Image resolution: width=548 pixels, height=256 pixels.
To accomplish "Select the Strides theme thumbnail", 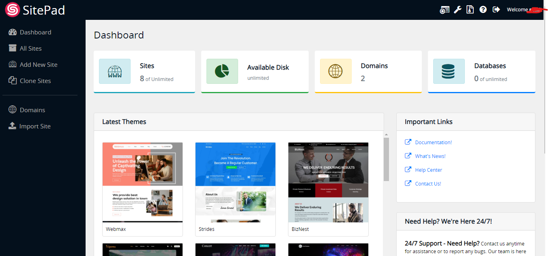I will pyautogui.click(x=236, y=182).
